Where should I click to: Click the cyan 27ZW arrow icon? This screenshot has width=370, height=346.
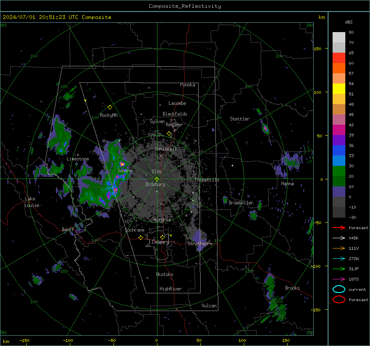coord(339,259)
